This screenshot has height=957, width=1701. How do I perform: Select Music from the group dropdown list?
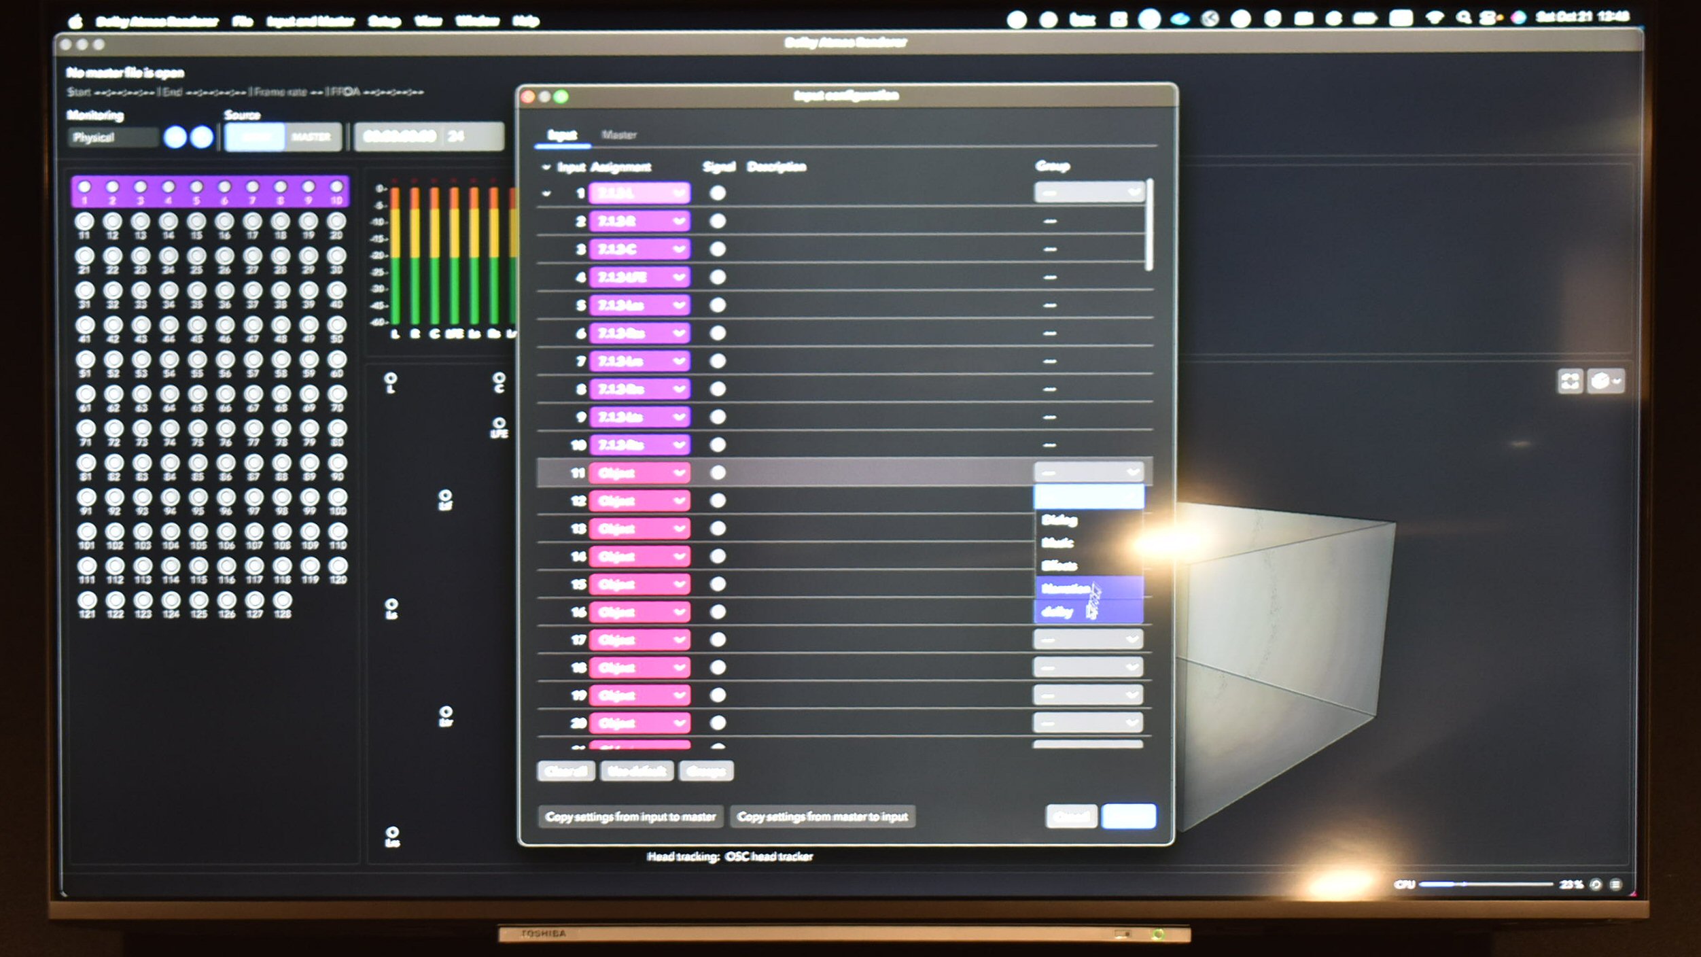point(1057,542)
